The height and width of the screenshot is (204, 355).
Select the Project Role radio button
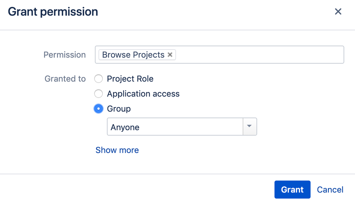pos(98,79)
